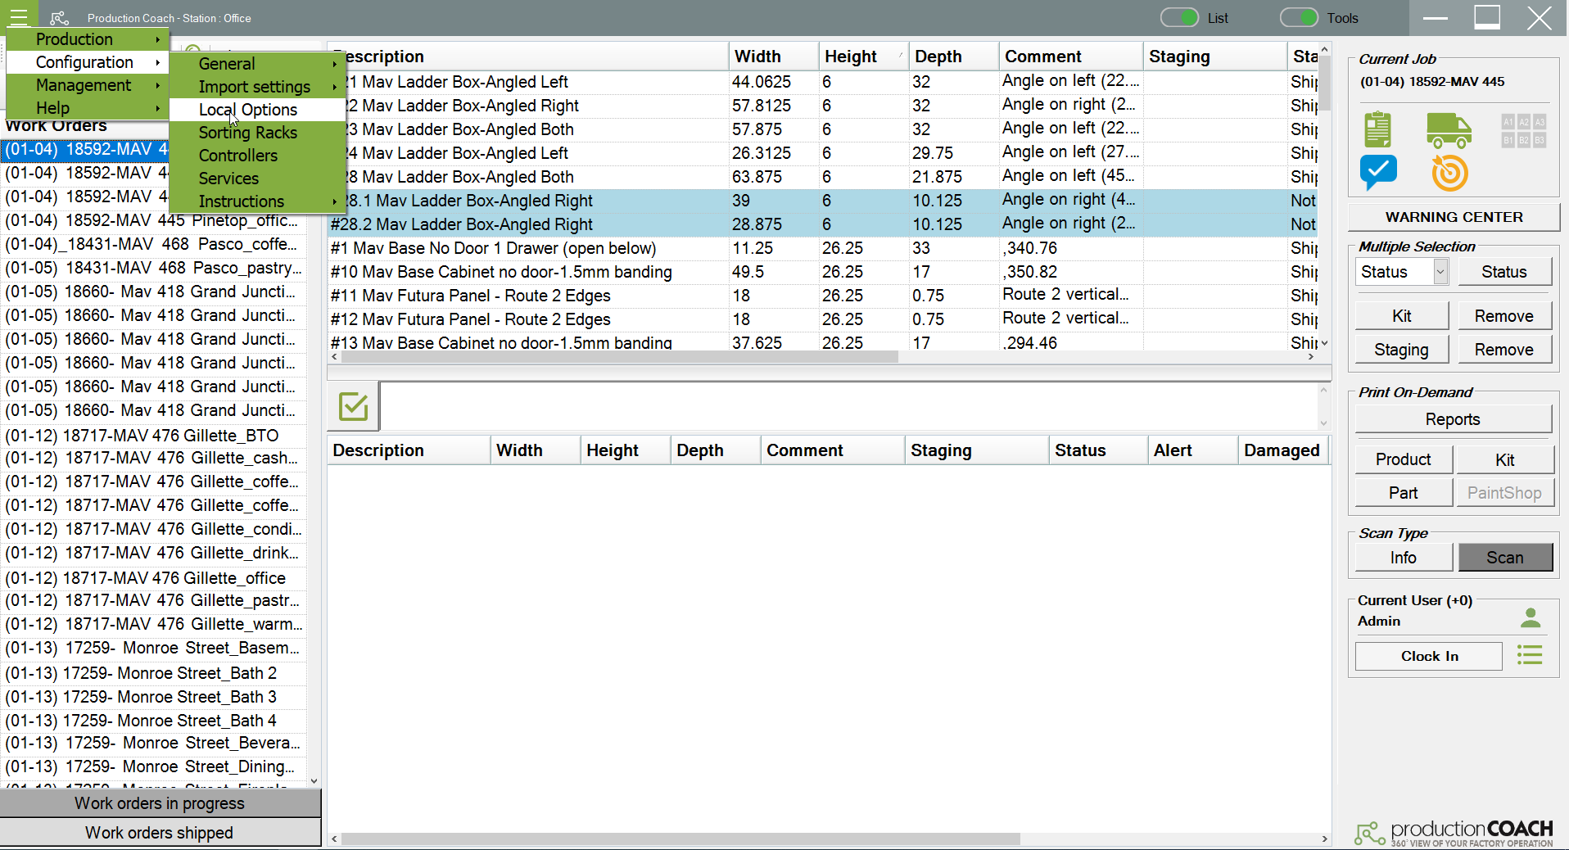Select the Info scan type

(x=1404, y=558)
